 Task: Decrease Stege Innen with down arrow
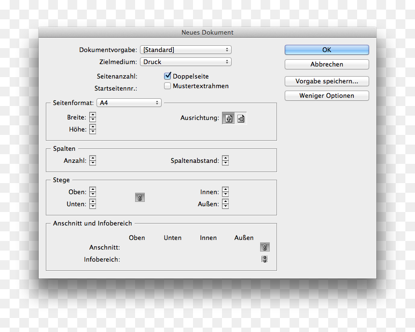225,194
